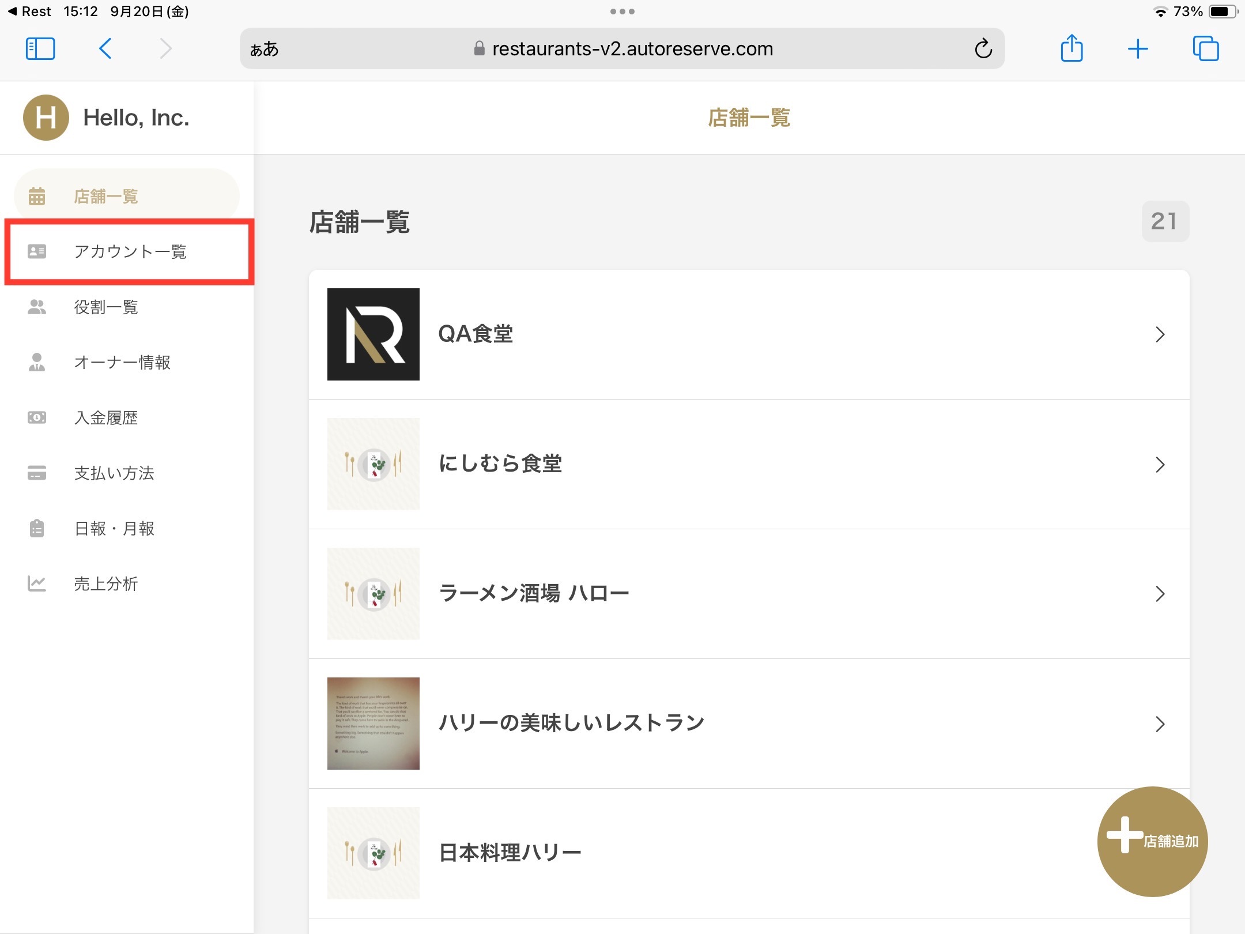Open にしむら食堂 row chevron arrow
Viewport: 1245px width, 934px height.
(1160, 464)
